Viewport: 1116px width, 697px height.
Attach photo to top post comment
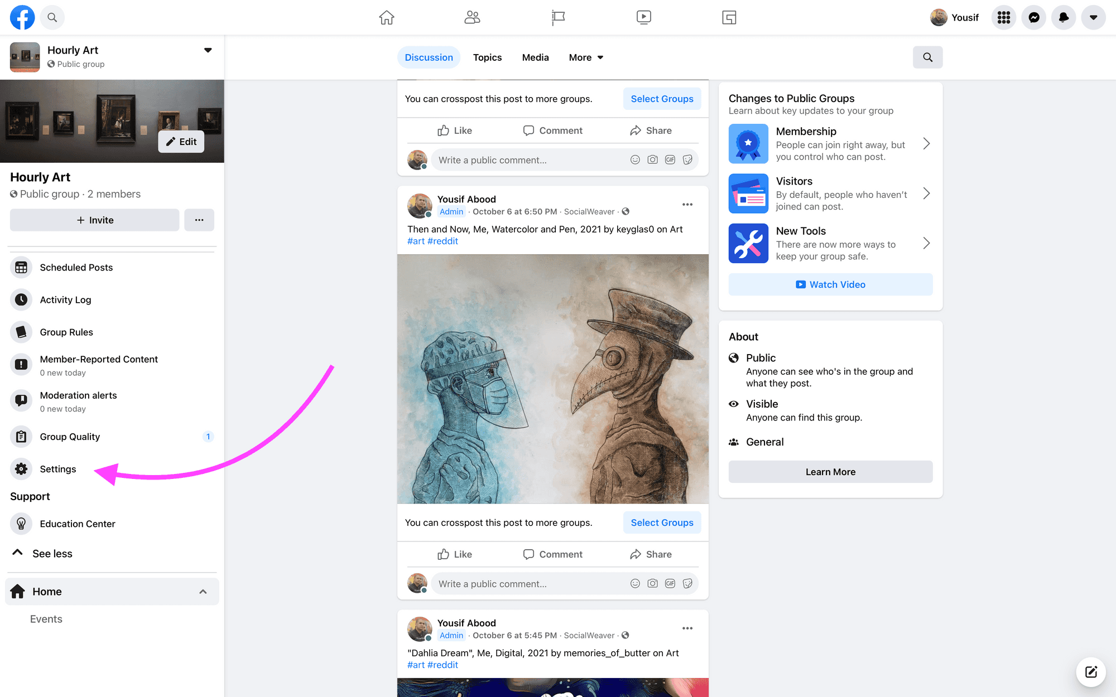click(652, 160)
